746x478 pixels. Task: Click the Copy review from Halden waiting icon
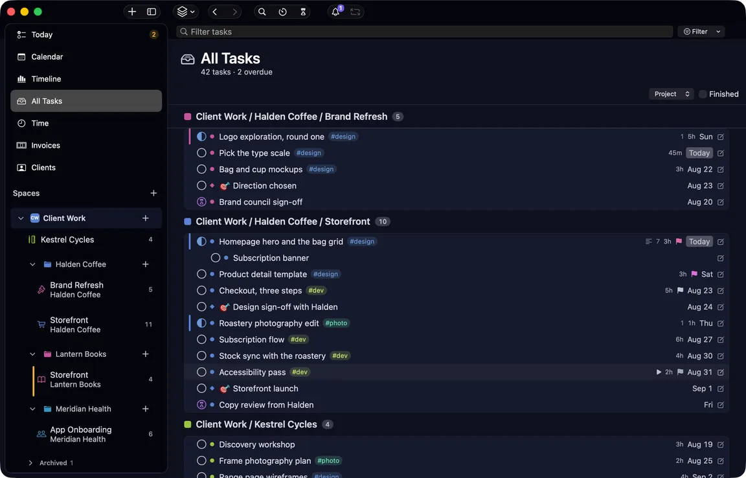point(202,405)
